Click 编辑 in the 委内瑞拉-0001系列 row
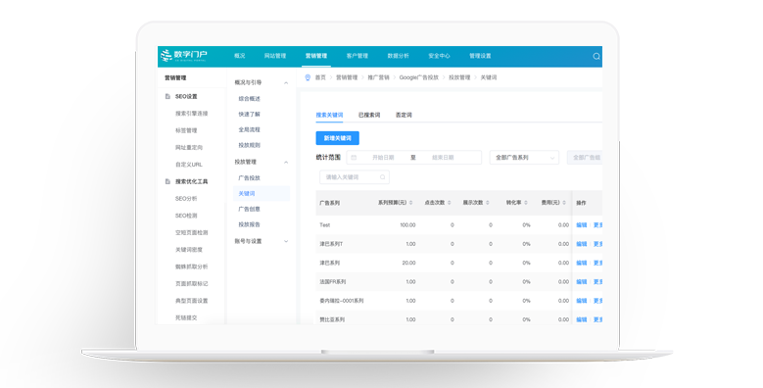Screen dimensions: 763x388 582,301
